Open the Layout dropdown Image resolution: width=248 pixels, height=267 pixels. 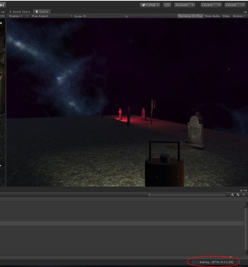pyautogui.click(x=235, y=5)
